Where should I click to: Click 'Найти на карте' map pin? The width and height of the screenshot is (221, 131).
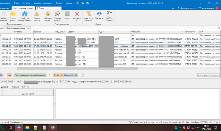pyautogui.click(x=47, y=16)
